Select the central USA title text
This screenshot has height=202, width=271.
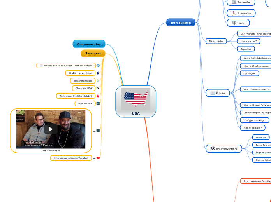pos(135,113)
